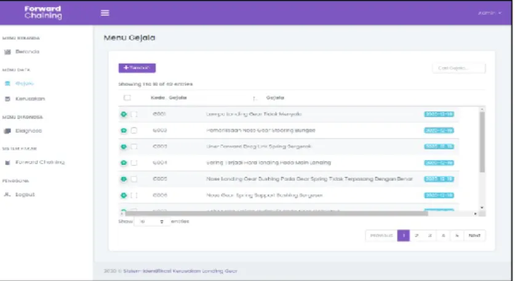Viewport: 515px width, 281px height.
Task: Check the checkbox for row G005
Action: (134, 179)
